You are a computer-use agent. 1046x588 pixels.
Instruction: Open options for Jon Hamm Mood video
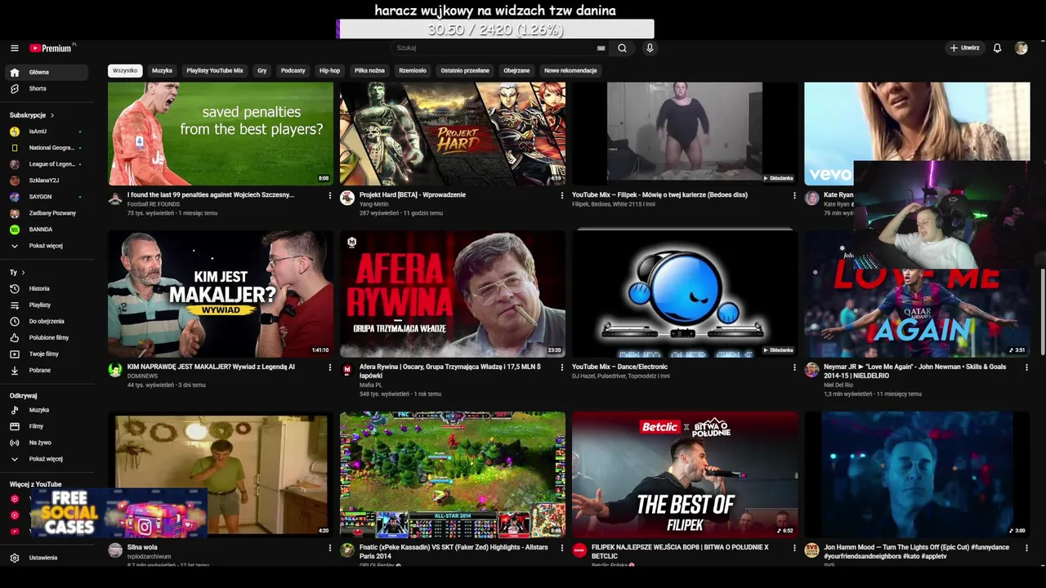pos(1026,548)
